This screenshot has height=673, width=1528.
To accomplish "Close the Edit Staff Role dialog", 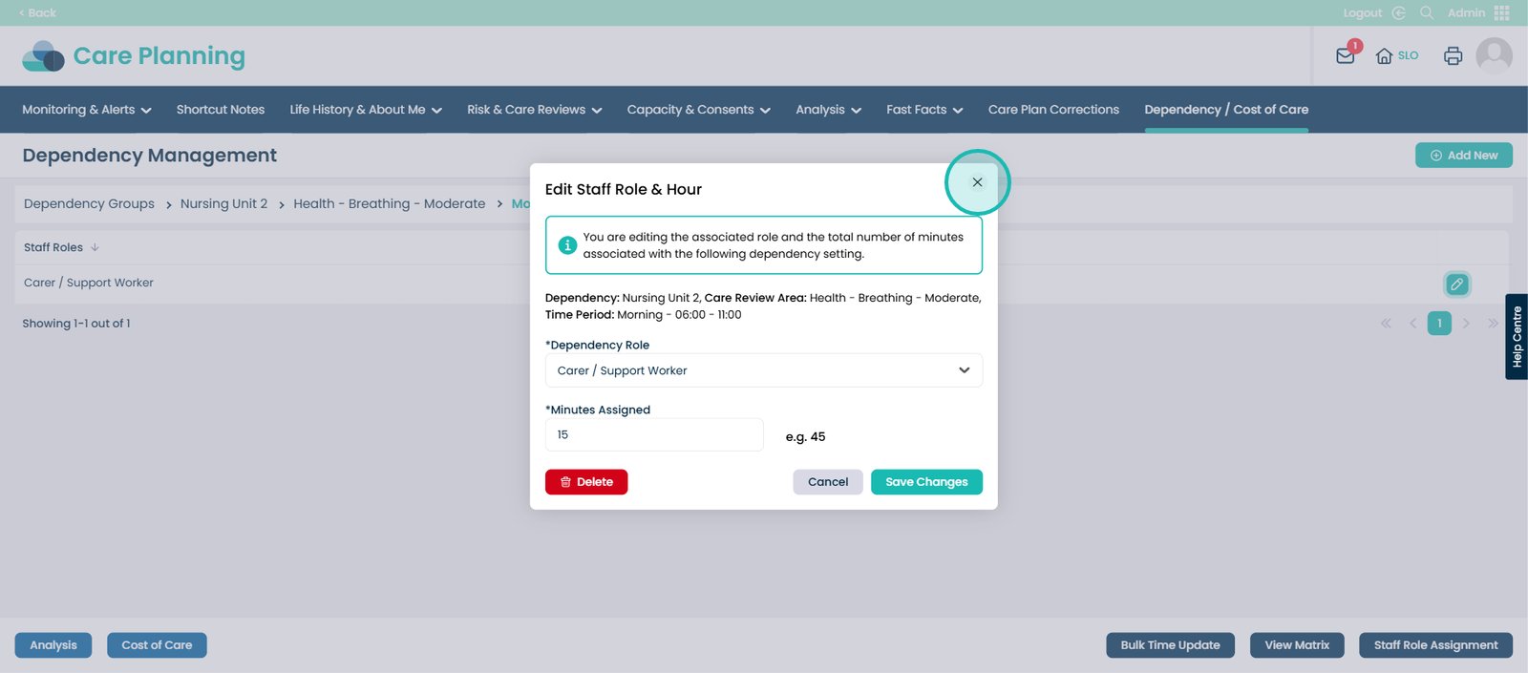I will [x=977, y=182].
